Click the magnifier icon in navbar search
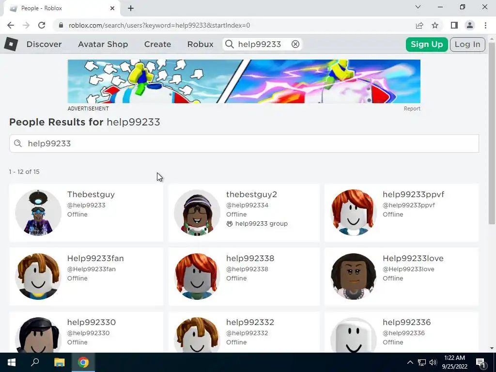Screen dimensions: 496x372 click(x=230, y=44)
